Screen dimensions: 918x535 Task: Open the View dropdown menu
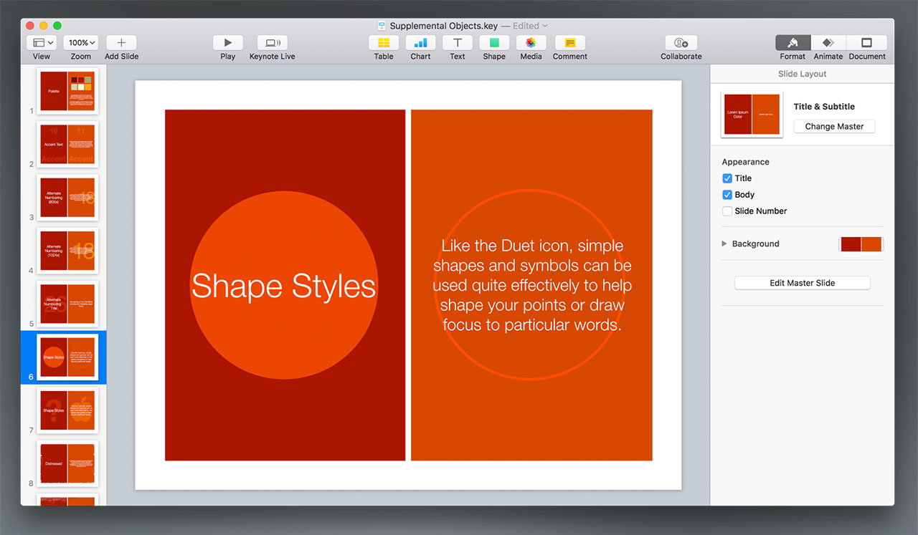tap(42, 43)
